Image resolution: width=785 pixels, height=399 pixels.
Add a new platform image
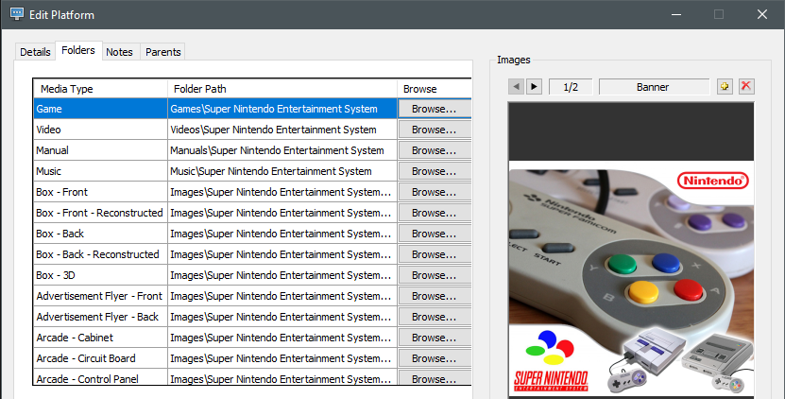coord(725,86)
